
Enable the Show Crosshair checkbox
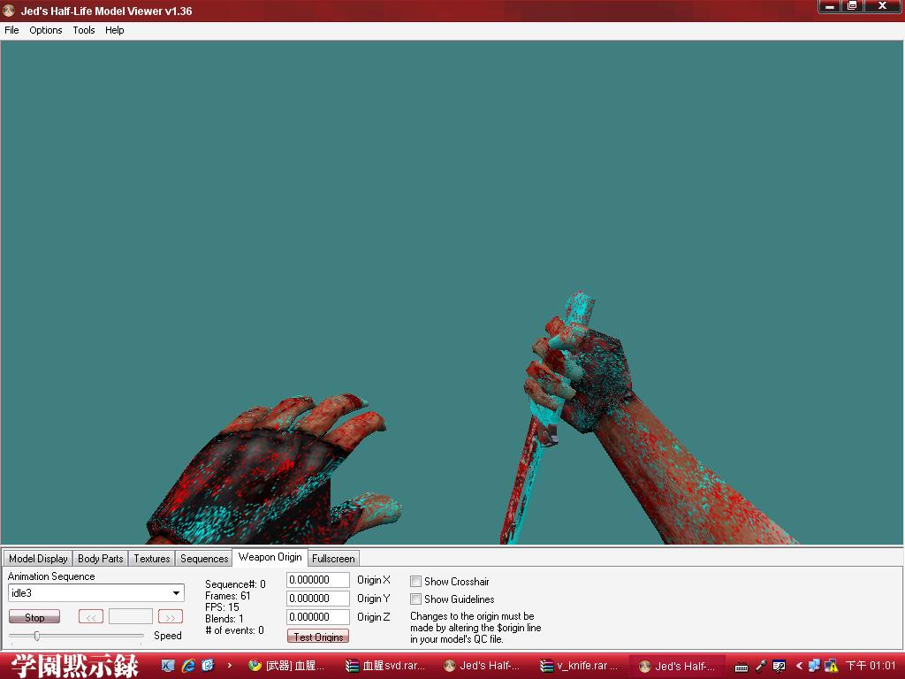click(415, 582)
